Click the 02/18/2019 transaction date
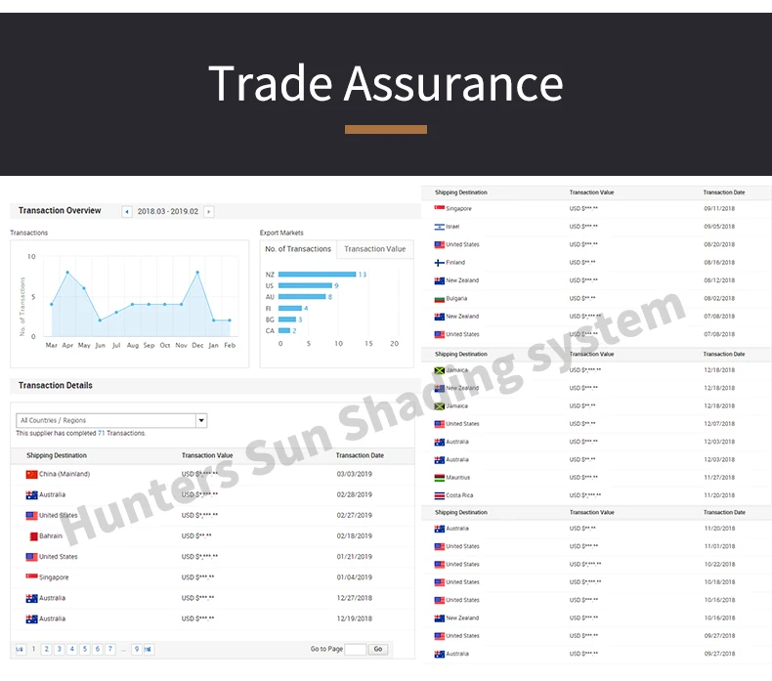The width and height of the screenshot is (772, 681). click(355, 536)
